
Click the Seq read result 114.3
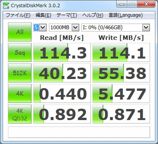pyautogui.click(x=62, y=52)
